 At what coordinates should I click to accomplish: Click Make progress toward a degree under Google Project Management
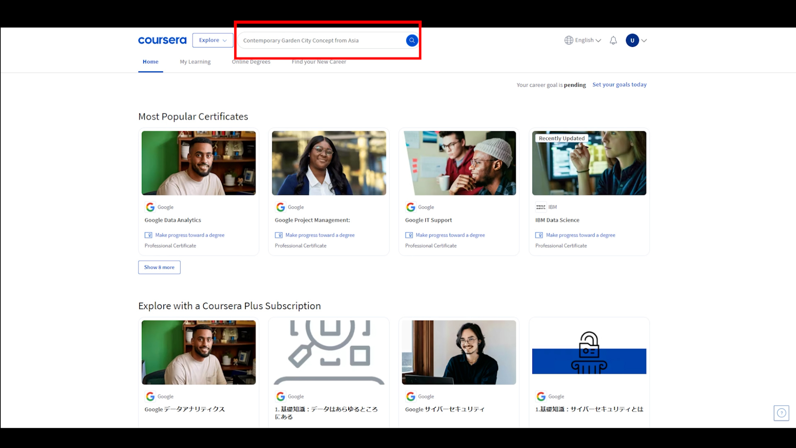pyautogui.click(x=320, y=235)
